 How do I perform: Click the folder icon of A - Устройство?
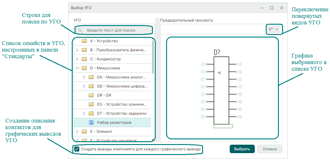(x=84, y=41)
